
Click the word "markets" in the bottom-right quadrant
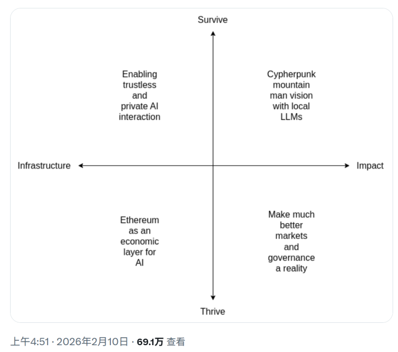(291, 236)
